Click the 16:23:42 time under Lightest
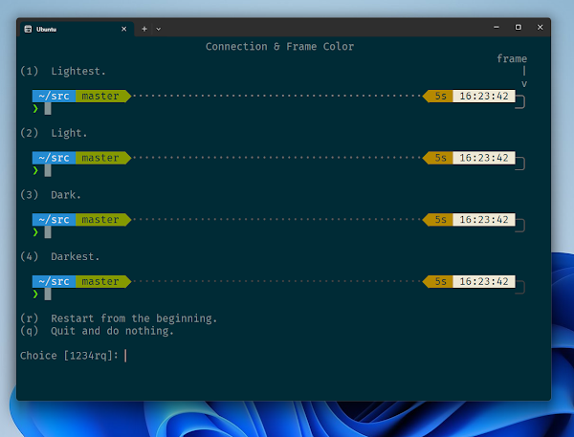This screenshot has height=437, width=574. [x=484, y=96]
